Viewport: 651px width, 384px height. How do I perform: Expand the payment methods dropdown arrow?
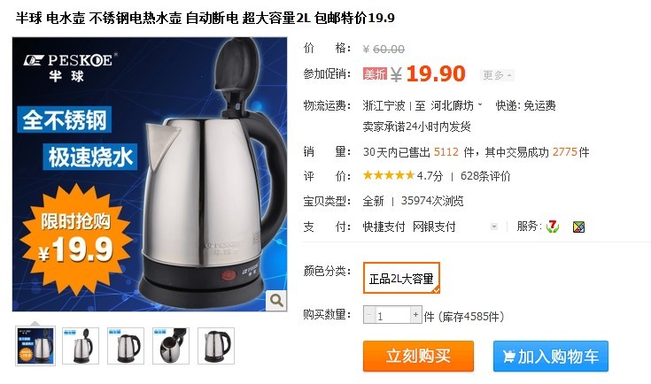493,227
